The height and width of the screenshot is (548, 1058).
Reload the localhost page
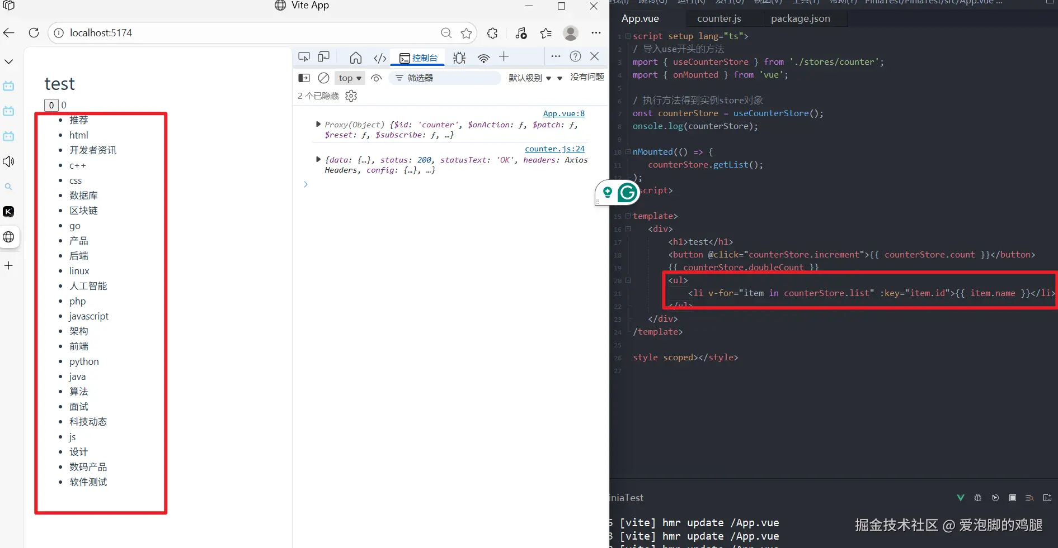click(34, 33)
